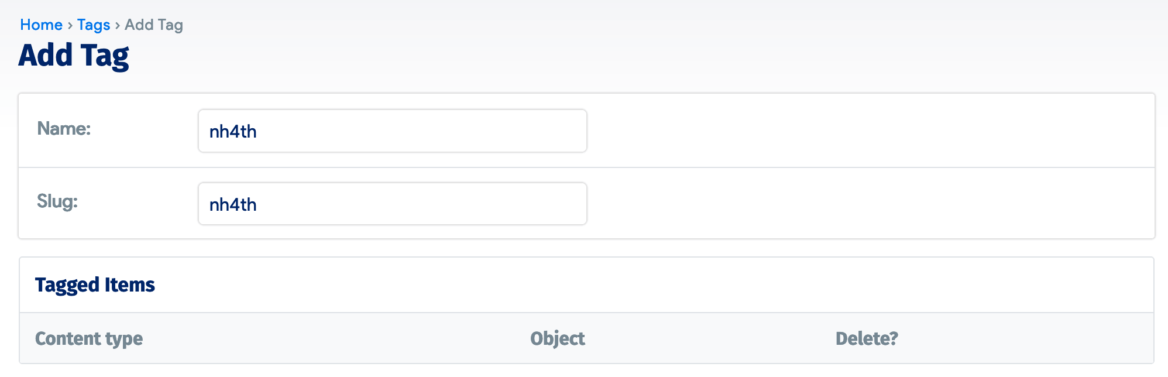The image size is (1168, 377).
Task: Click the Object column header
Action: pyautogui.click(x=557, y=338)
